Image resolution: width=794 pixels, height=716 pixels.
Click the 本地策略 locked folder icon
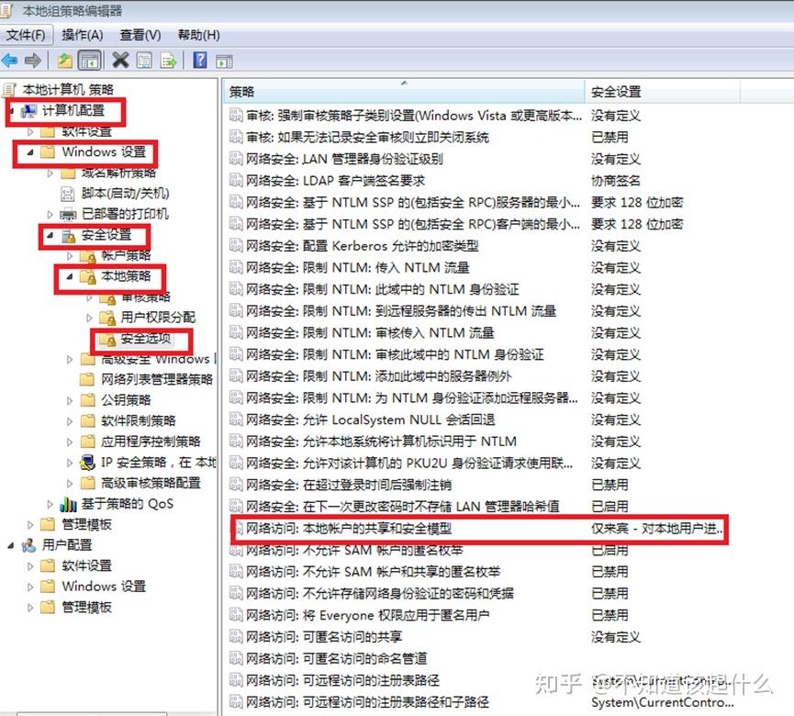coord(87,276)
